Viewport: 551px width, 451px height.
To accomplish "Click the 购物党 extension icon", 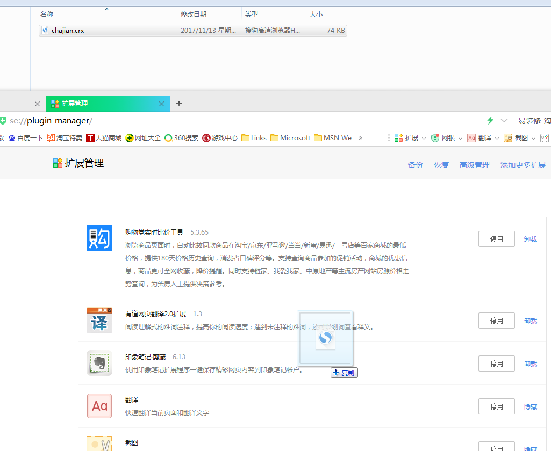I will click(99, 238).
